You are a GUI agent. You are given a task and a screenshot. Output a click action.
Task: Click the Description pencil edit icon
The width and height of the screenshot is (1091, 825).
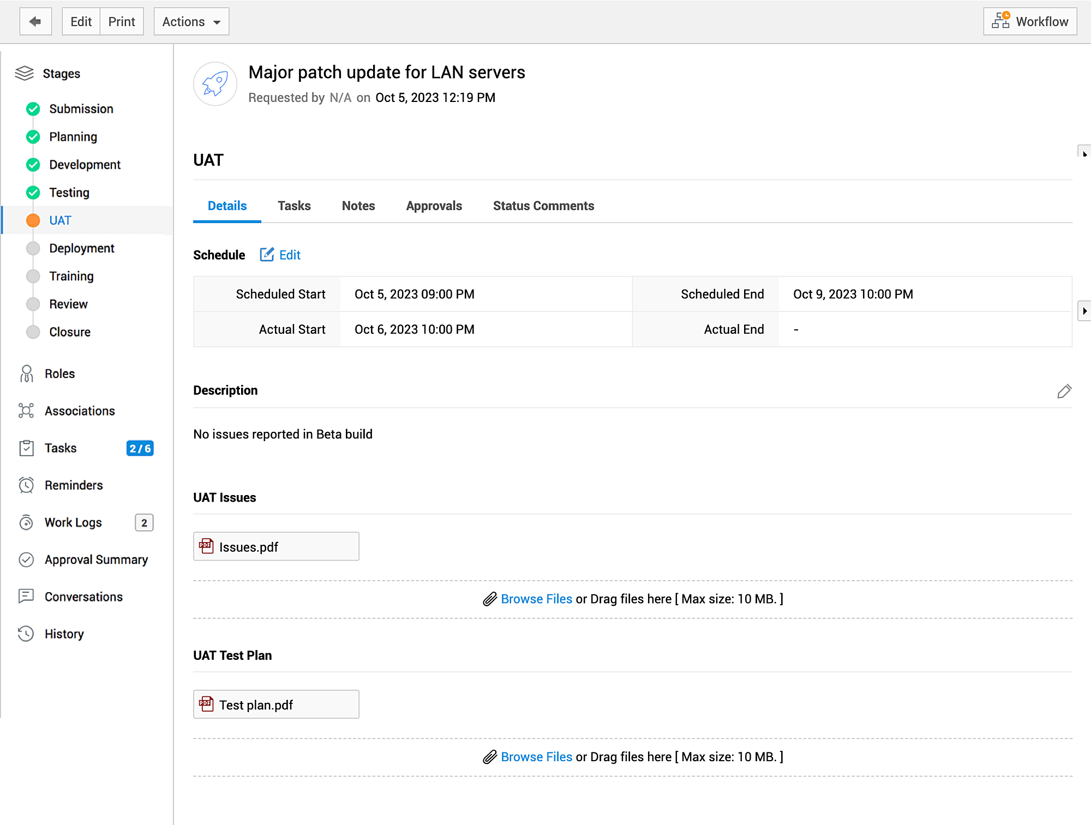pos(1064,391)
